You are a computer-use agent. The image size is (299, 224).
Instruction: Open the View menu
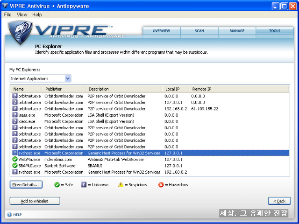point(22,14)
